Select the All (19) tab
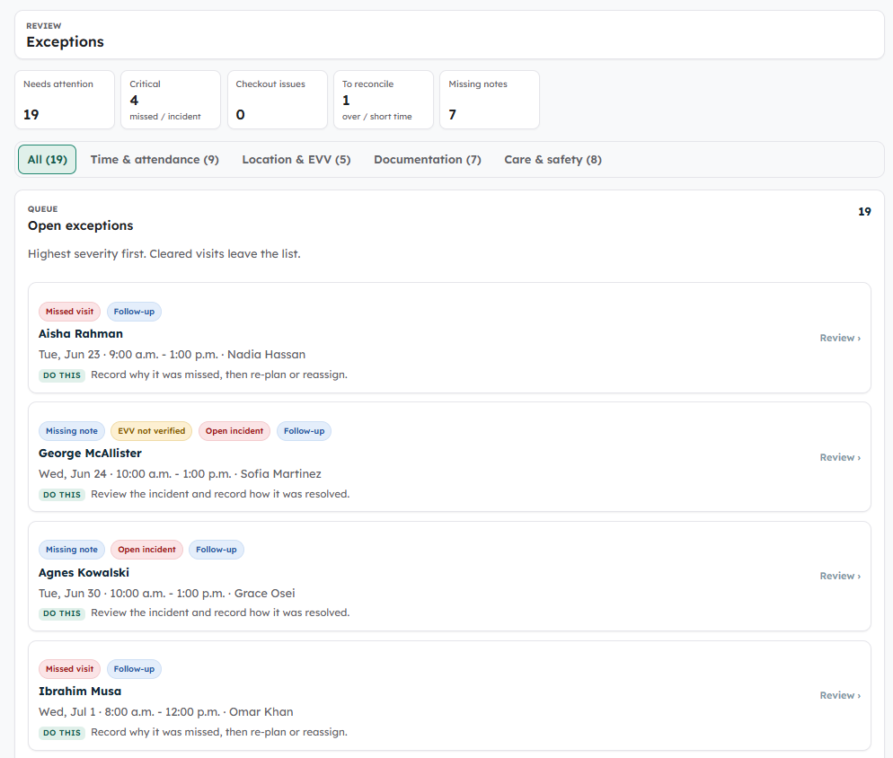 [x=48, y=160]
